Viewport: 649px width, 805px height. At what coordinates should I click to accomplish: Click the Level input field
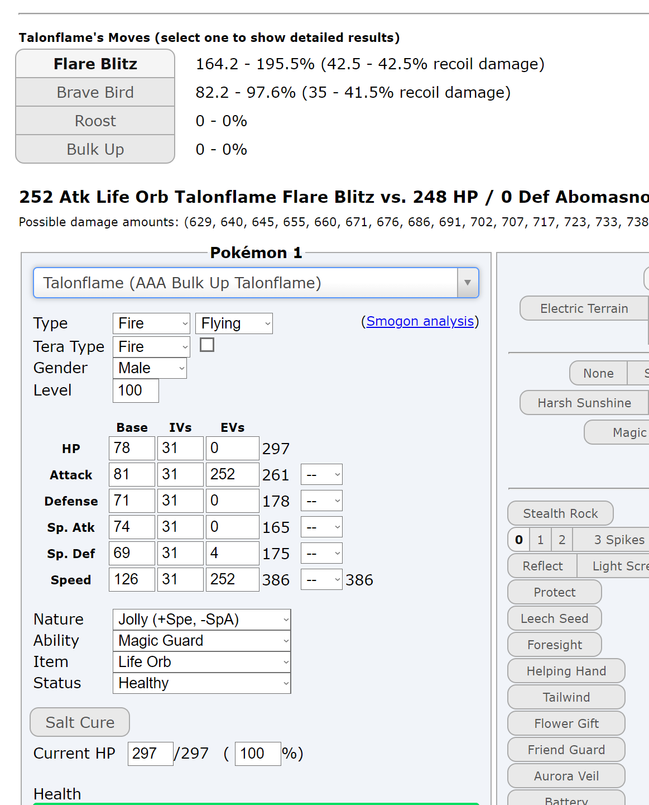136,390
